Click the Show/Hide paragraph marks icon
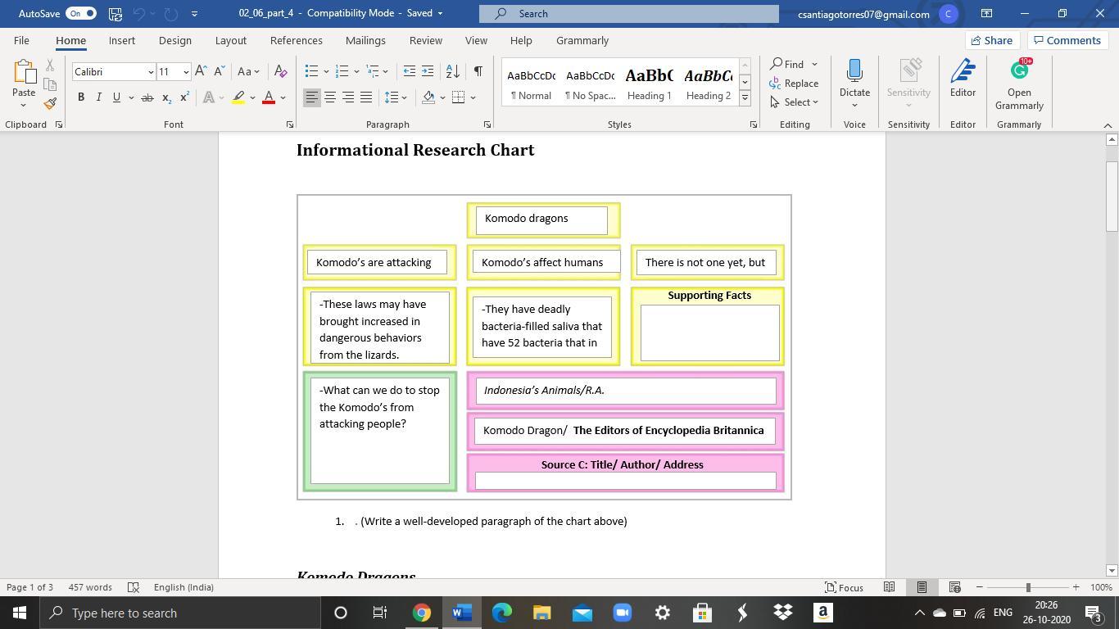 478,72
